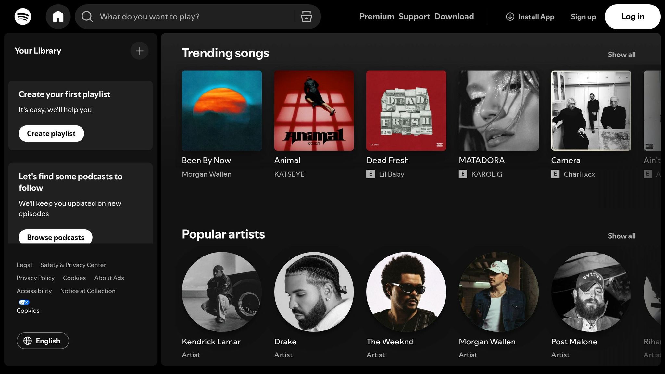Image resolution: width=665 pixels, height=374 pixels.
Task: Click explicit badge beside KAROL G
Action: coord(463,174)
